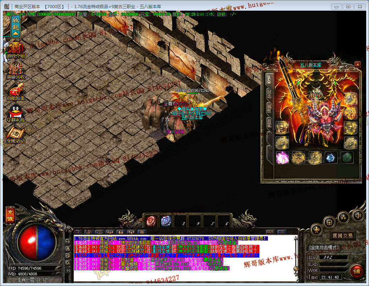Screen dimensions: 369x286
Task: Click the sixth chat toolbar figures icon
Action: pyautogui.click(x=131, y=232)
